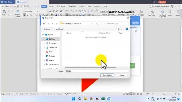Click Sign in button
The image size is (182, 102).
click(162, 2)
